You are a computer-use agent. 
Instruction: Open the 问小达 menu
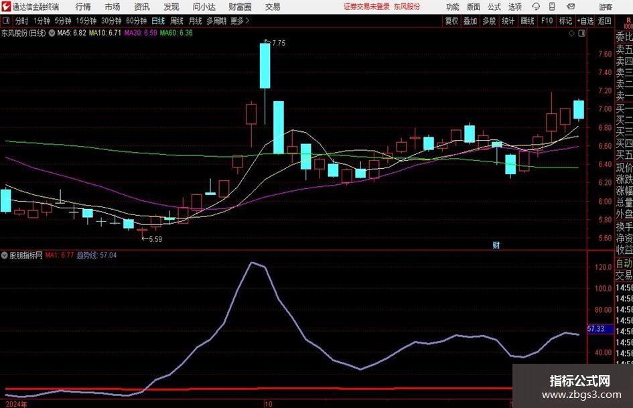[204, 7]
